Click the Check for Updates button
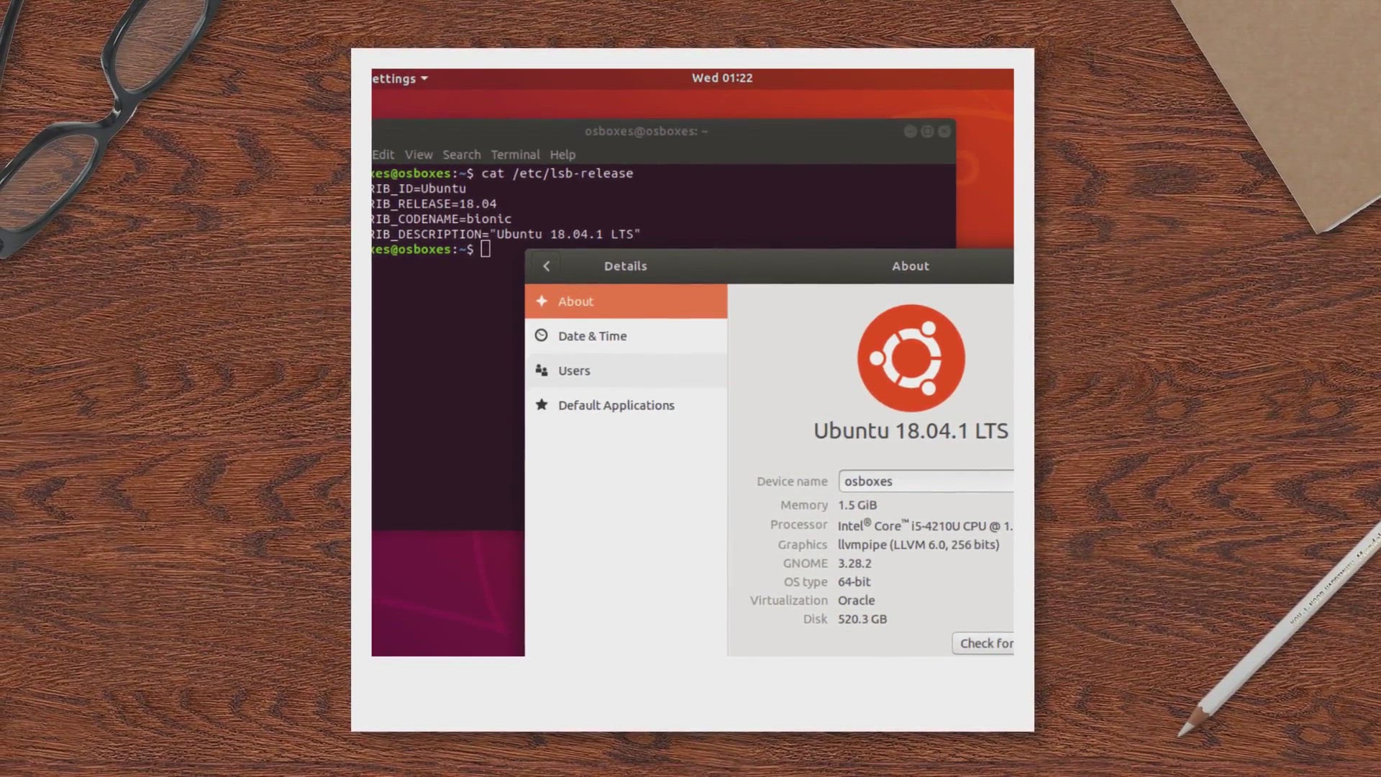The width and height of the screenshot is (1381, 777). tap(987, 642)
